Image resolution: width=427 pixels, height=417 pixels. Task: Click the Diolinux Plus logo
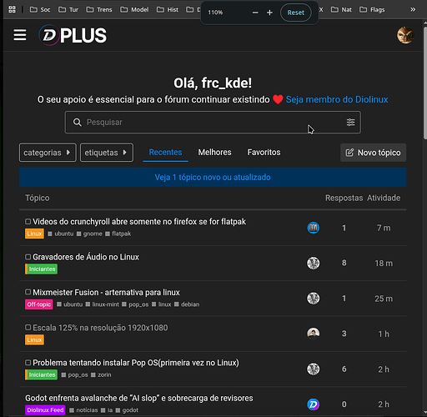coord(73,35)
